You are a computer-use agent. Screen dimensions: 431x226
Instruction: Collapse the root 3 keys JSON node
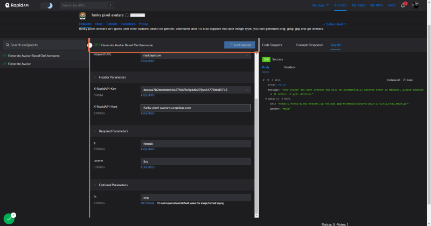[263, 80]
